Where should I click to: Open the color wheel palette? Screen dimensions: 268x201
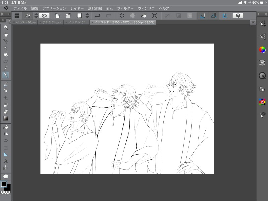tap(262, 50)
